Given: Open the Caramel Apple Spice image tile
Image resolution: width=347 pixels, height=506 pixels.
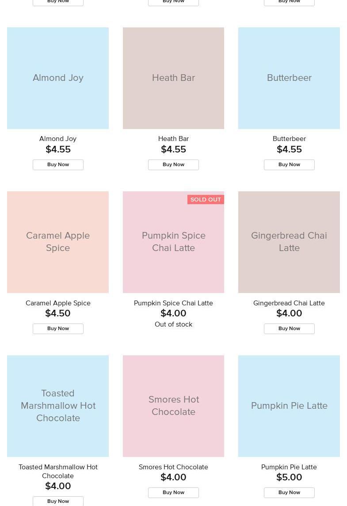Looking at the screenshot, I should point(58,242).
